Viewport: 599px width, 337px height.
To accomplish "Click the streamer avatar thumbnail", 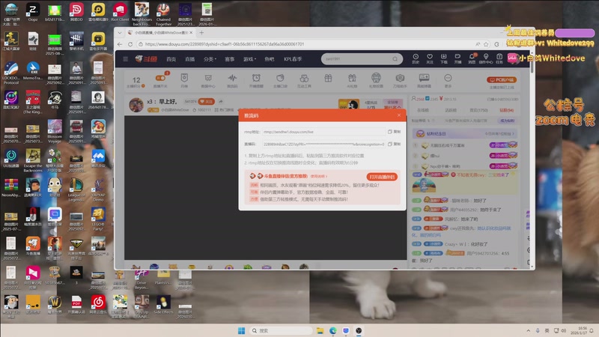I will point(136,105).
